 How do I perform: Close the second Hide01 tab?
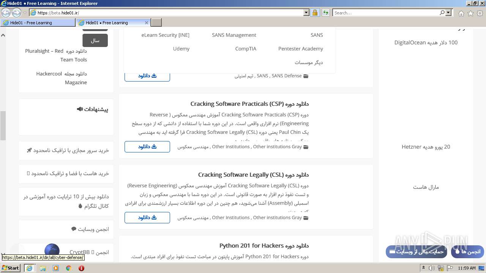[x=147, y=23]
